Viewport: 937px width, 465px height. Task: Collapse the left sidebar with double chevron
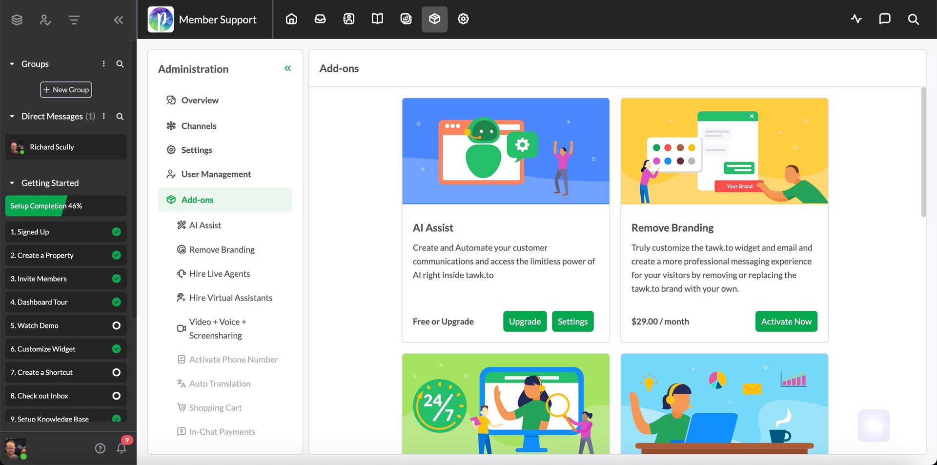click(x=119, y=20)
